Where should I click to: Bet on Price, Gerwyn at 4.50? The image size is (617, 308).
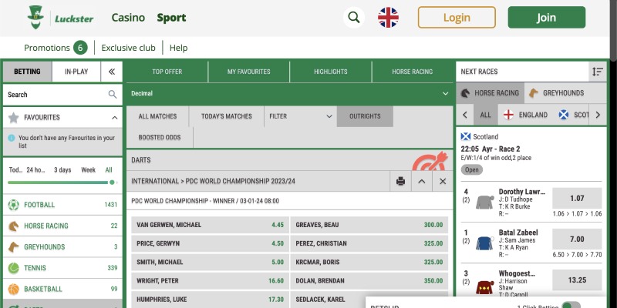(210, 243)
